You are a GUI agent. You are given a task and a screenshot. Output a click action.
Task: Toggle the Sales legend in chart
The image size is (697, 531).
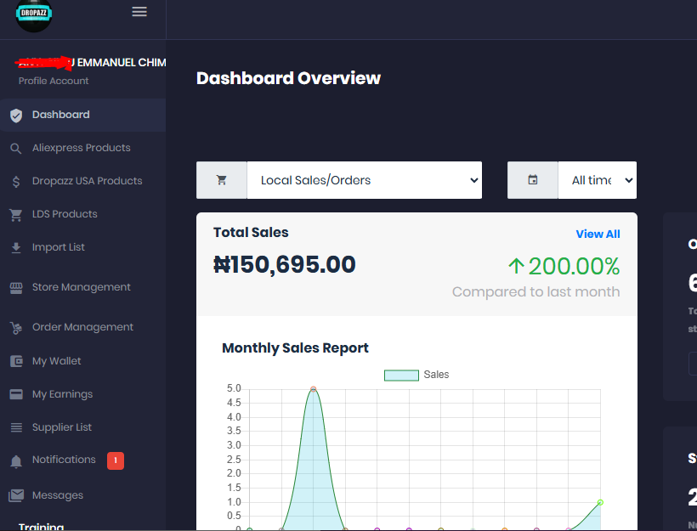coord(401,375)
